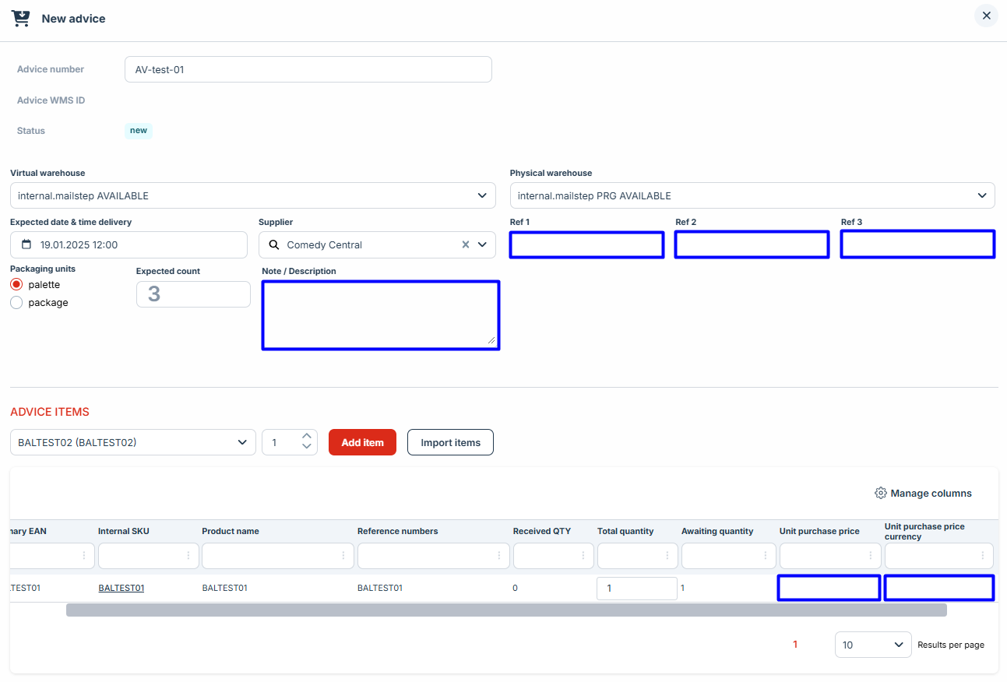Increase item quantity with up arrow
The height and width of the screenshot is (682, 1007).
pos(307,437)
